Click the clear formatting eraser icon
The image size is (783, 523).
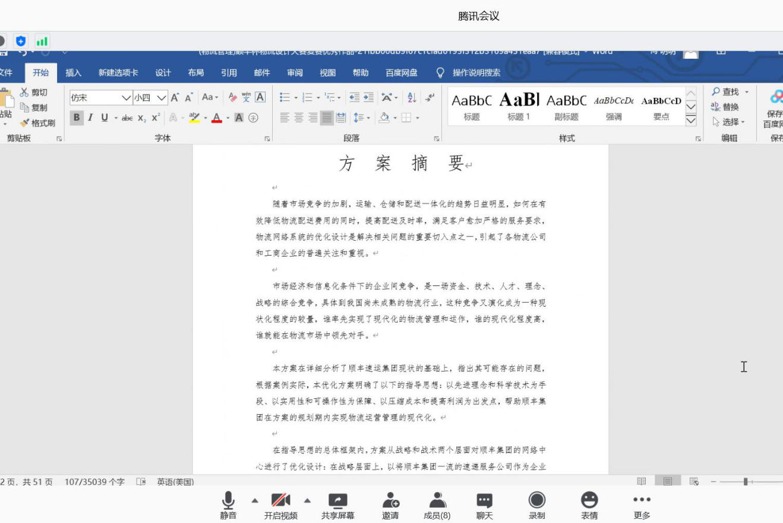click(233, 97)
